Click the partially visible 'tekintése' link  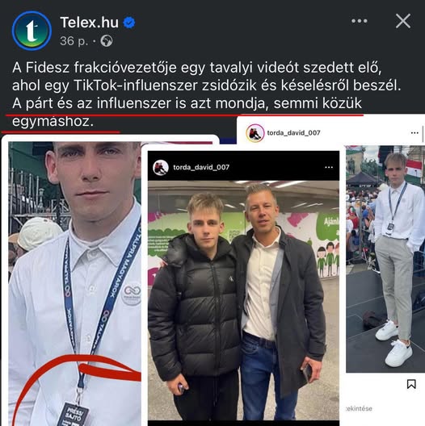coord(359,408)
